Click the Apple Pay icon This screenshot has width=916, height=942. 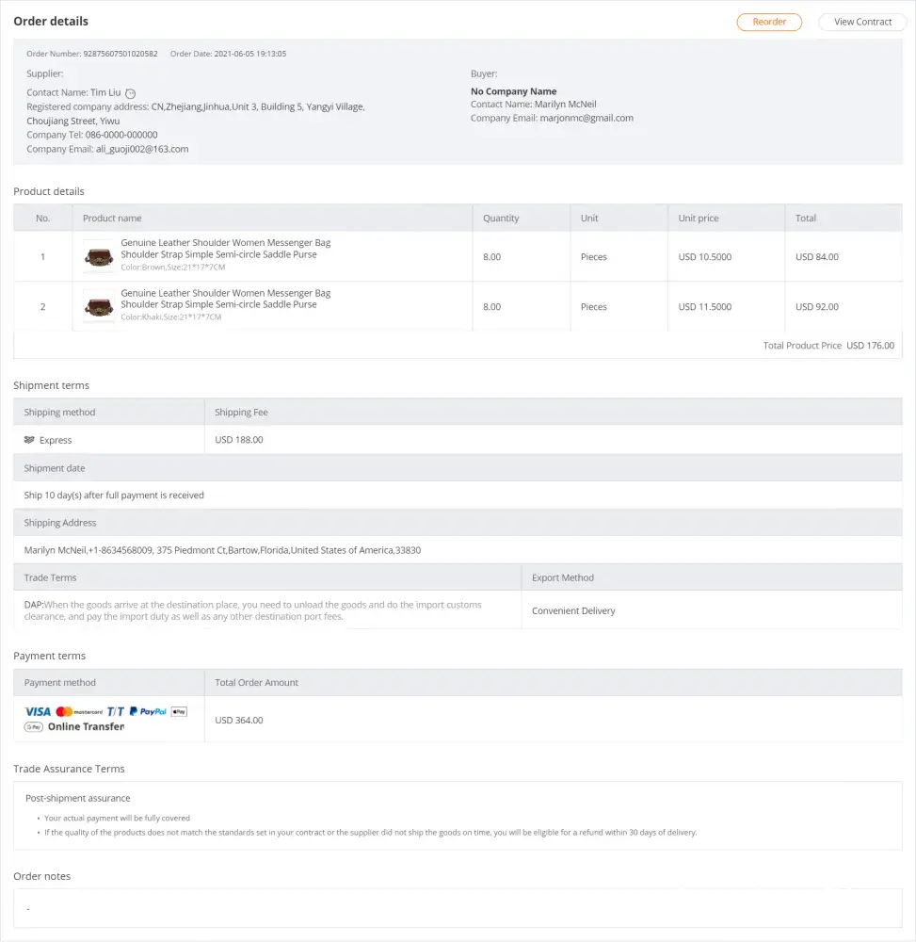pos(180,712)
